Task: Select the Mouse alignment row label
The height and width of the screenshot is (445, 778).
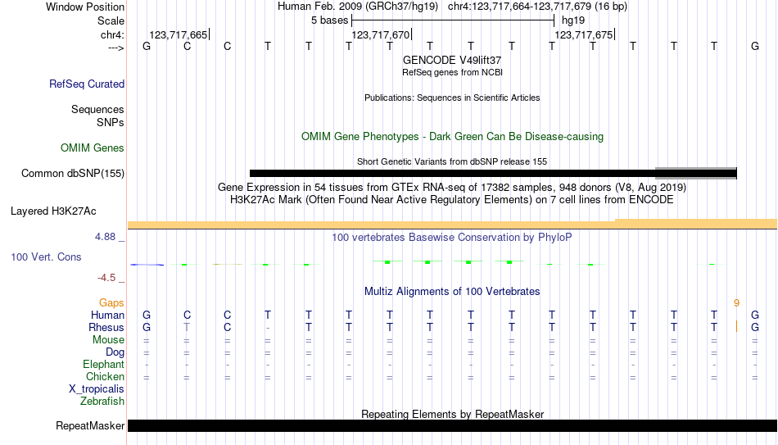Action: click(108, 340)
